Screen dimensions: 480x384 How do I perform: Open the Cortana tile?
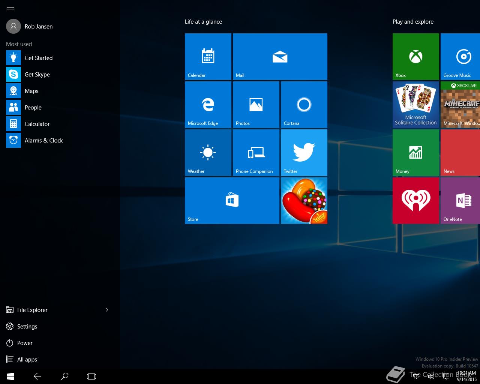(304, 105)
